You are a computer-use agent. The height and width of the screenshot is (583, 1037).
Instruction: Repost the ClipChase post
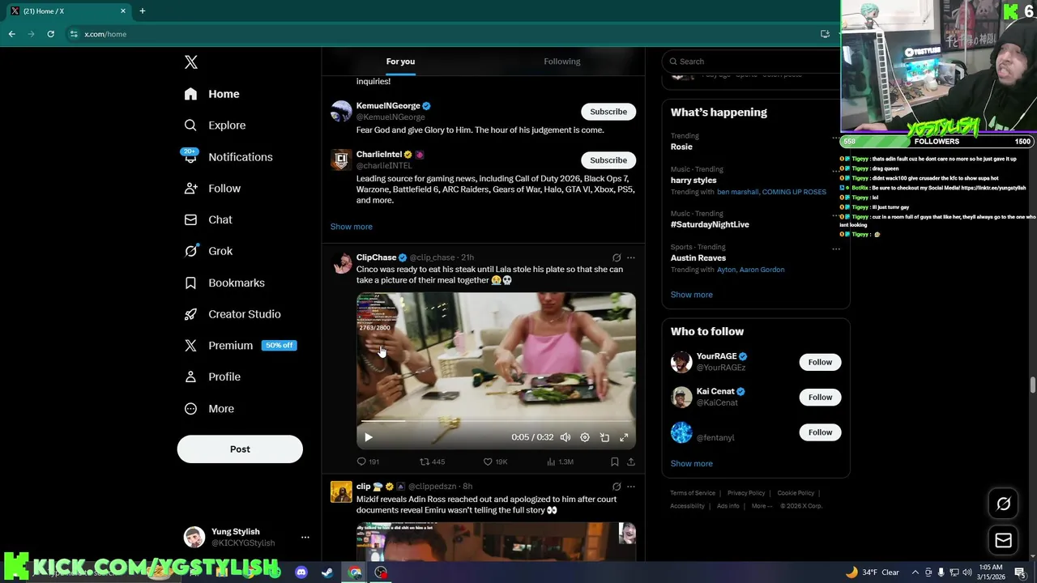pyautogui.click(x=432, y=462)
